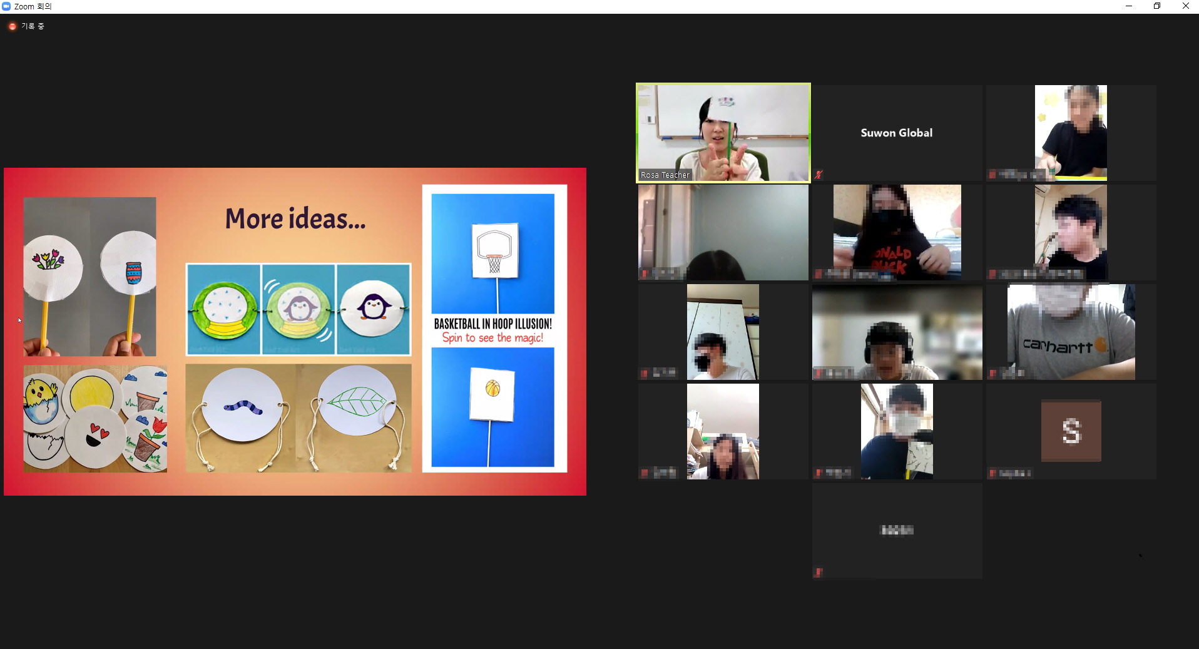
Task: Click muted mic icon on headphones participant tile
Action: [x=819, y=374]
